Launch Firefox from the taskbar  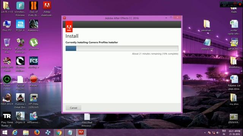pos(37,133)
